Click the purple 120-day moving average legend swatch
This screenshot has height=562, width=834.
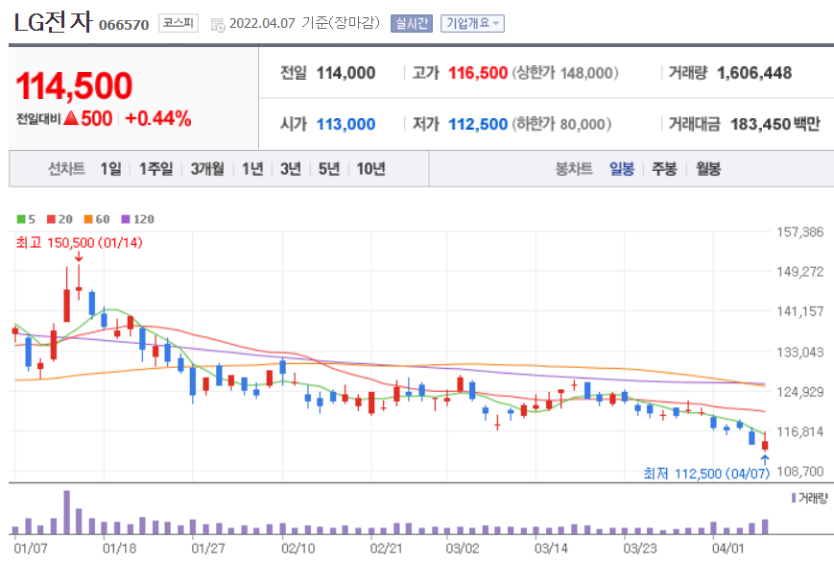coord(126,219)
